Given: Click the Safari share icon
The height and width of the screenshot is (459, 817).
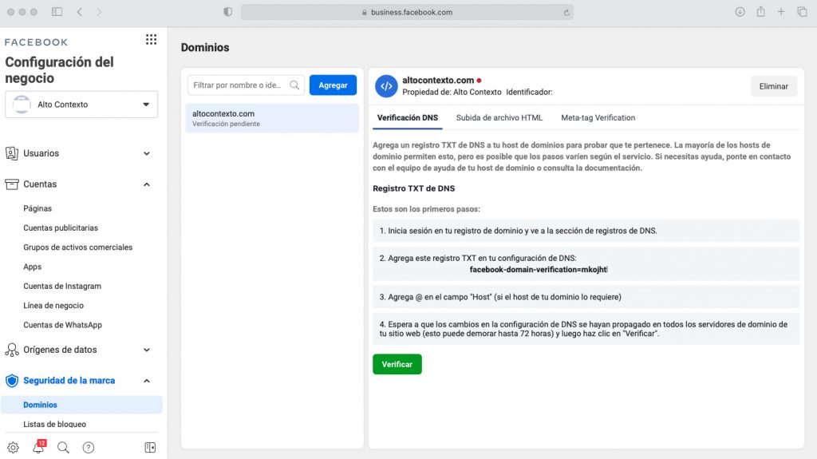Looking at the screenshot, I should point(760,11).
